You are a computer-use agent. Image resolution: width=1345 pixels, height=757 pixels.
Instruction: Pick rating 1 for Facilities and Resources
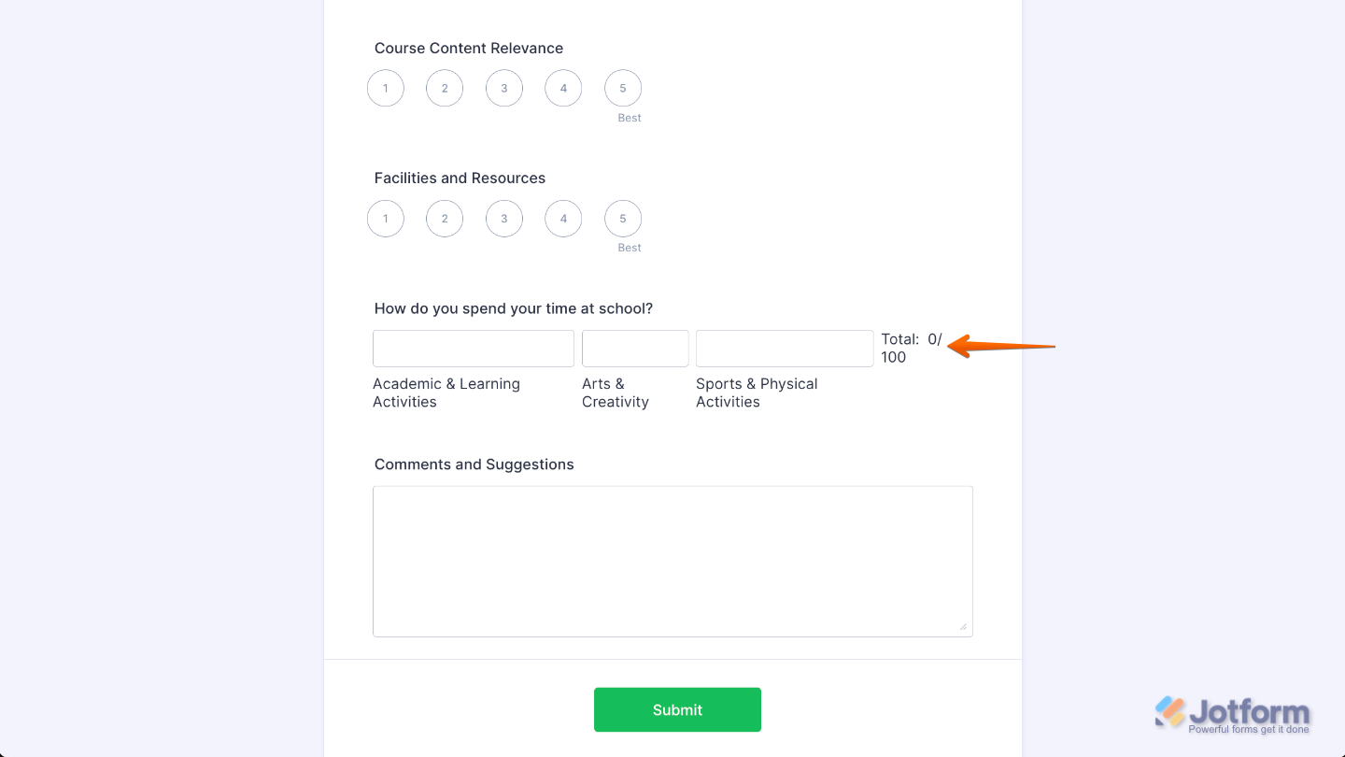tap(386, 218)
